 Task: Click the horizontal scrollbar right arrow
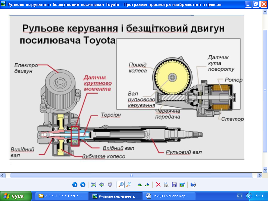[259, 175]
